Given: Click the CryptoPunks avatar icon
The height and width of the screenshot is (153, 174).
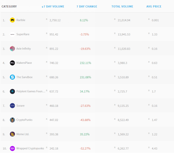Looking at the screenshot, I should 12,120.
